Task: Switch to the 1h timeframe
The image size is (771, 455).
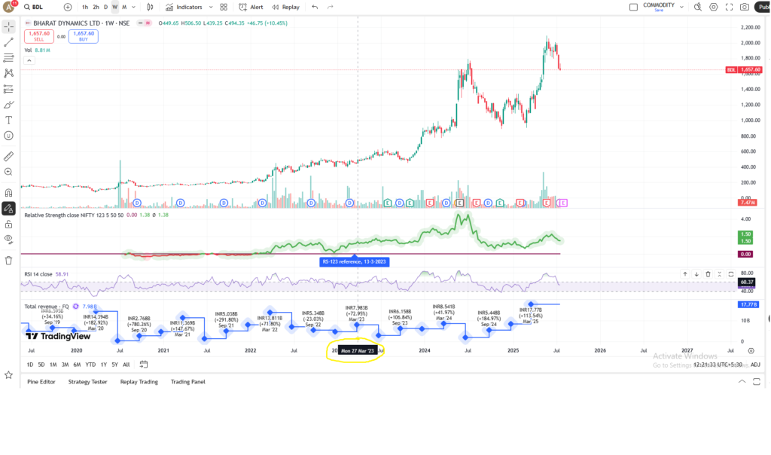Action: 85,7
